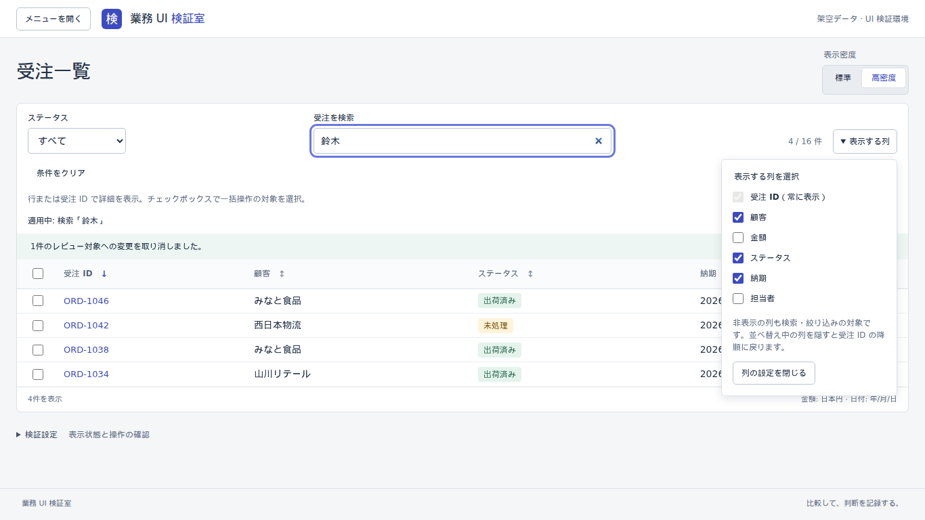
Task: Clear the search field with X icon
Action: tap(599, 141)
